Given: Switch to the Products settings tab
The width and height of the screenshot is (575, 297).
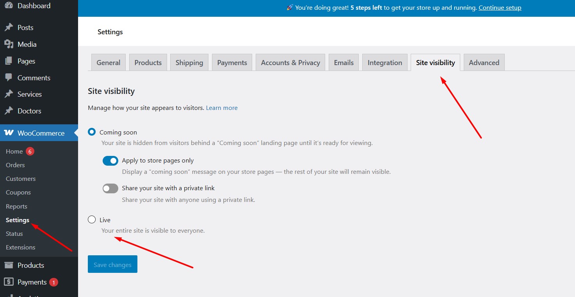Looking at the screenshot, I should click(x=148, y=62).
